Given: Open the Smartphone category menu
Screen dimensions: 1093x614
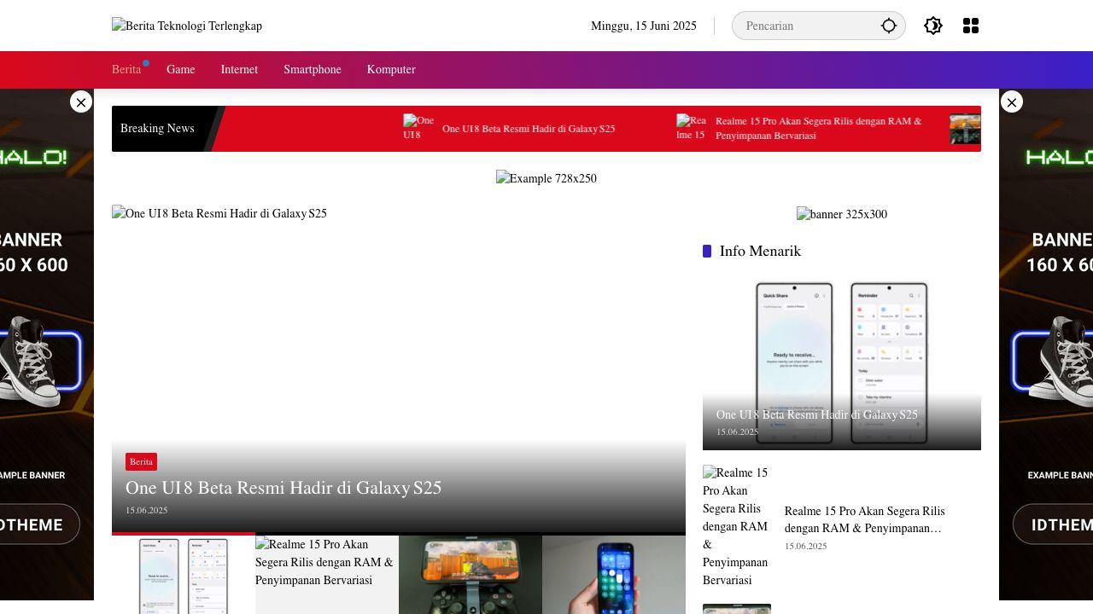Looking at the screenshot, I should point(313,70).
